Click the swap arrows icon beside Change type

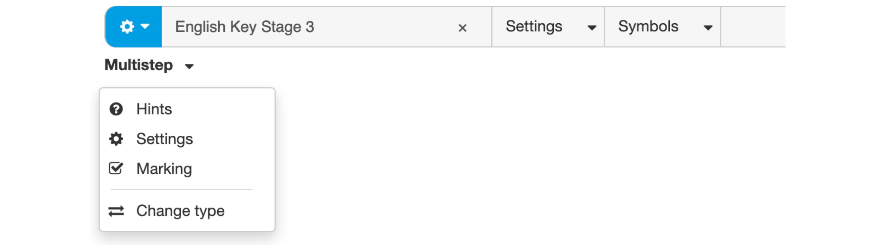coord(116,211)
